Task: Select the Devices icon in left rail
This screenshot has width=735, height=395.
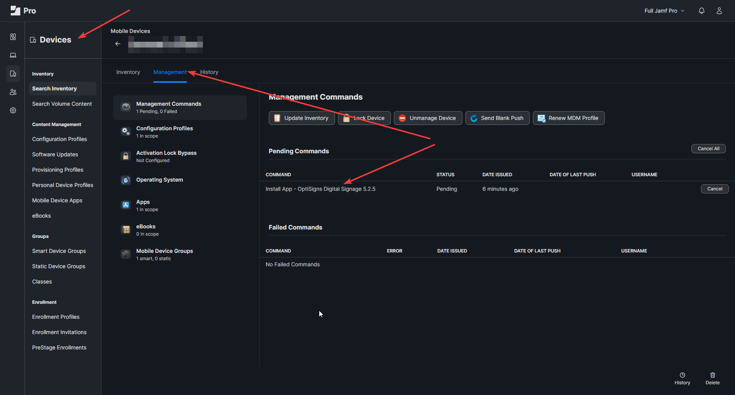Action: (13, 74)
